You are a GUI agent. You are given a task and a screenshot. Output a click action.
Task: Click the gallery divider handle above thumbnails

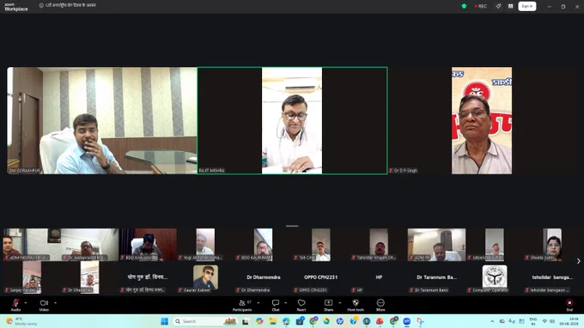tap(292, 226)
